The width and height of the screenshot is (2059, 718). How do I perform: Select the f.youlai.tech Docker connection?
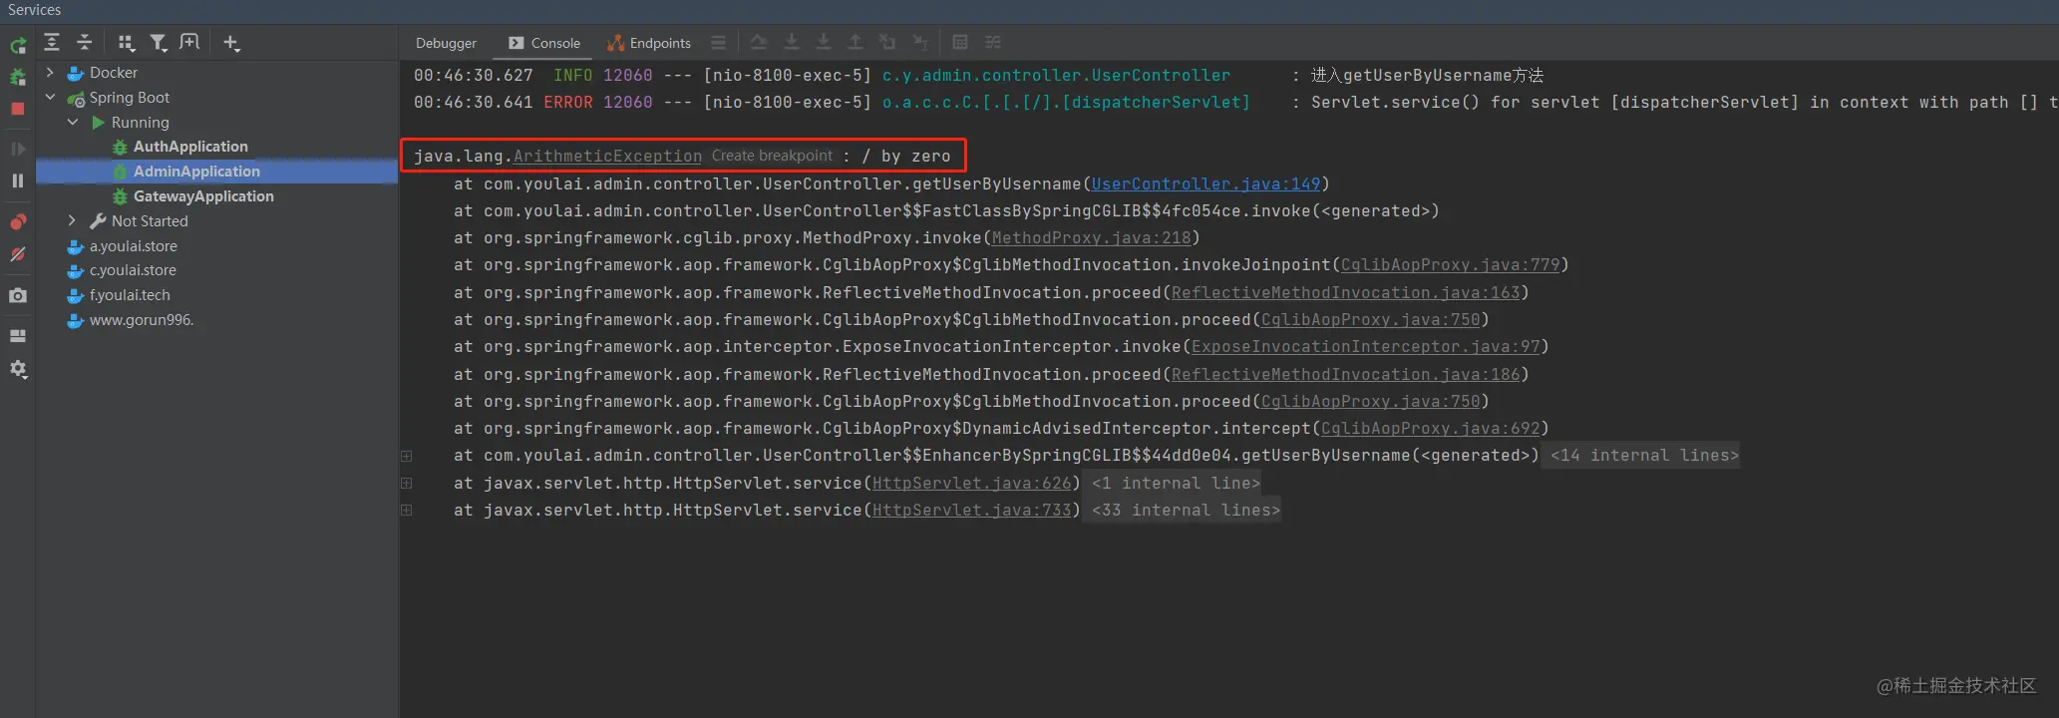tap(130, 295)
